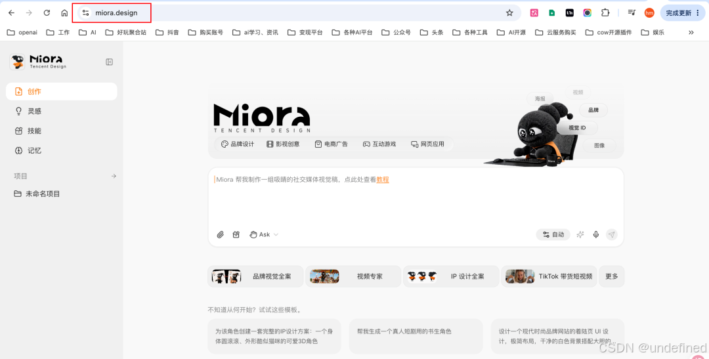
Task: Use the 可爱3D角色 IP design template
Action: (x=274, y=337)
